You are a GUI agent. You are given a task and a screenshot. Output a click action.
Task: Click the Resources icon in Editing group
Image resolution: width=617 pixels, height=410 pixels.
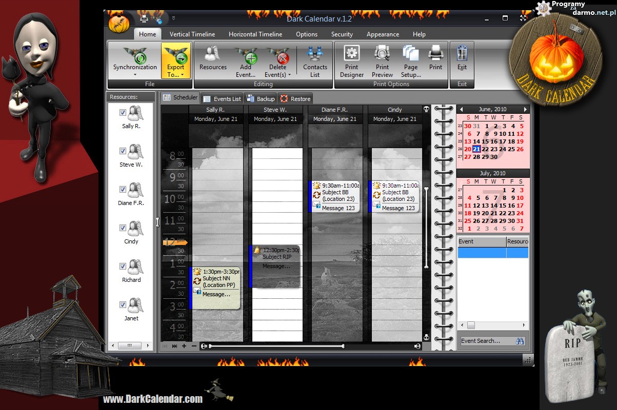click(x=213, y=55)
